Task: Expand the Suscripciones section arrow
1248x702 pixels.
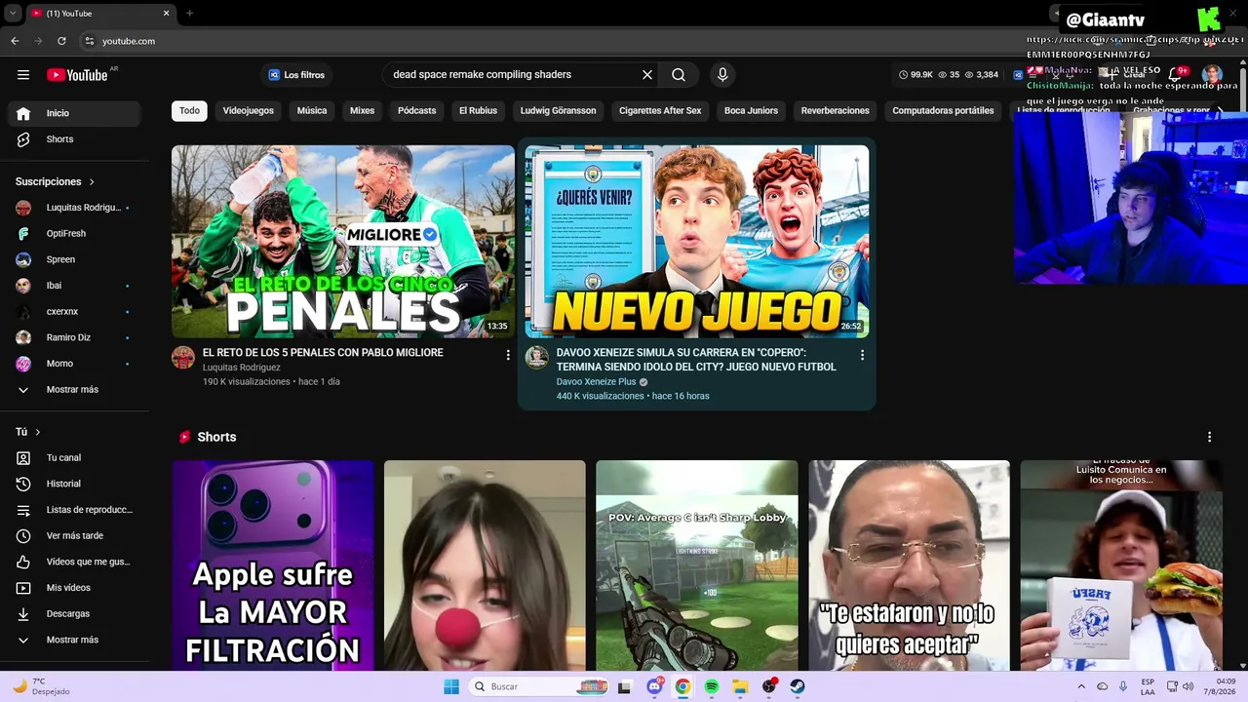Action: pyautogui.click(x=92, y=182)
